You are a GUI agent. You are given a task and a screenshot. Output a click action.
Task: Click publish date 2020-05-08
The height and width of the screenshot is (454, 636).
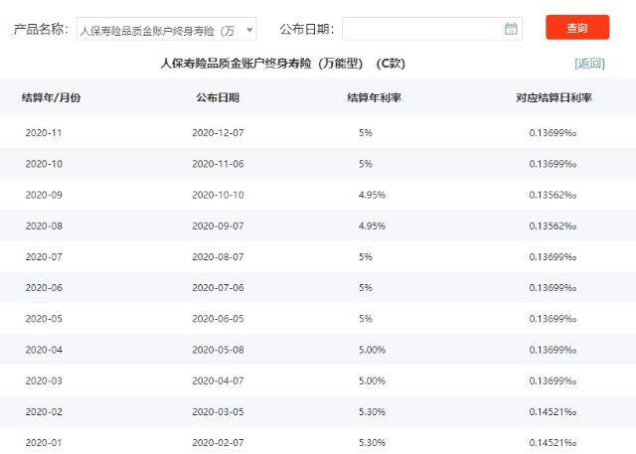coord(218,350)
